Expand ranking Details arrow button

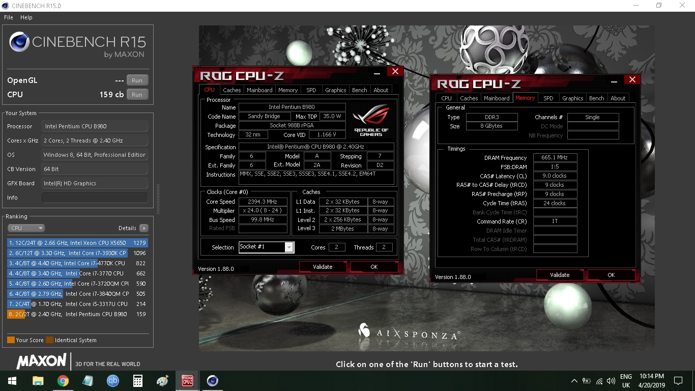click(144, 228)
